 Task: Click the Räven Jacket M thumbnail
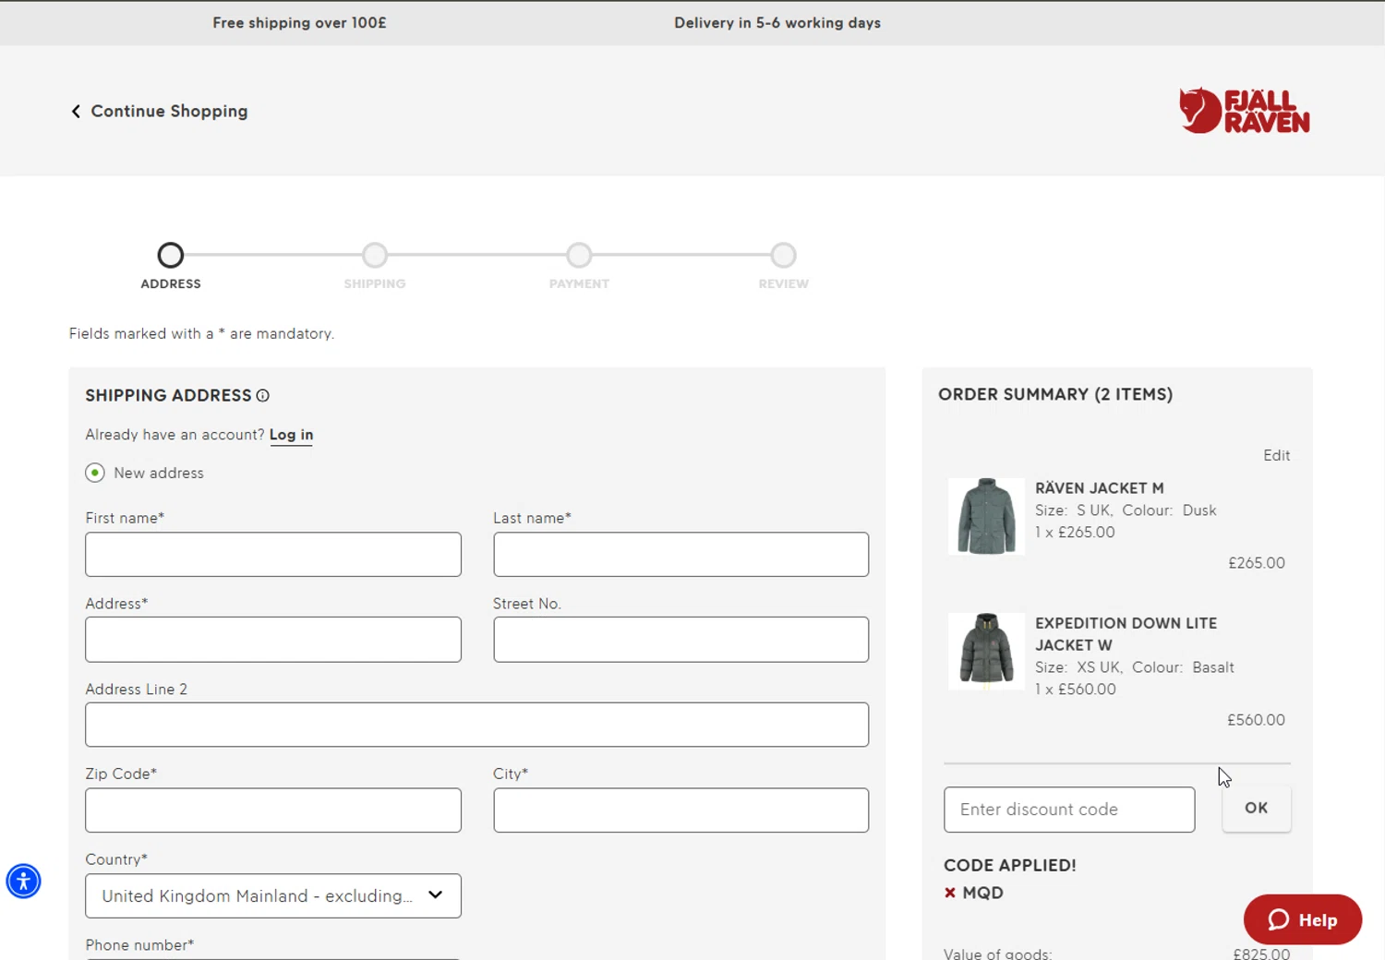986,516
